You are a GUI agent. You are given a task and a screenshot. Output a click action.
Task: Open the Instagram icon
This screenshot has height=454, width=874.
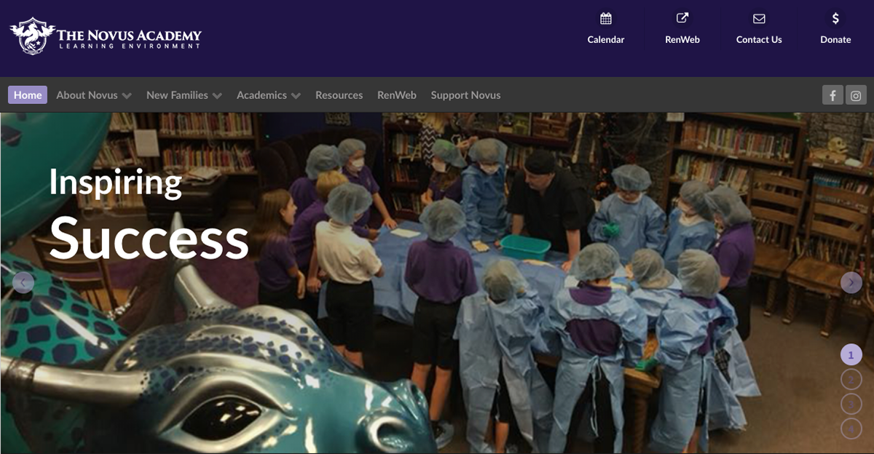[857, 95]
